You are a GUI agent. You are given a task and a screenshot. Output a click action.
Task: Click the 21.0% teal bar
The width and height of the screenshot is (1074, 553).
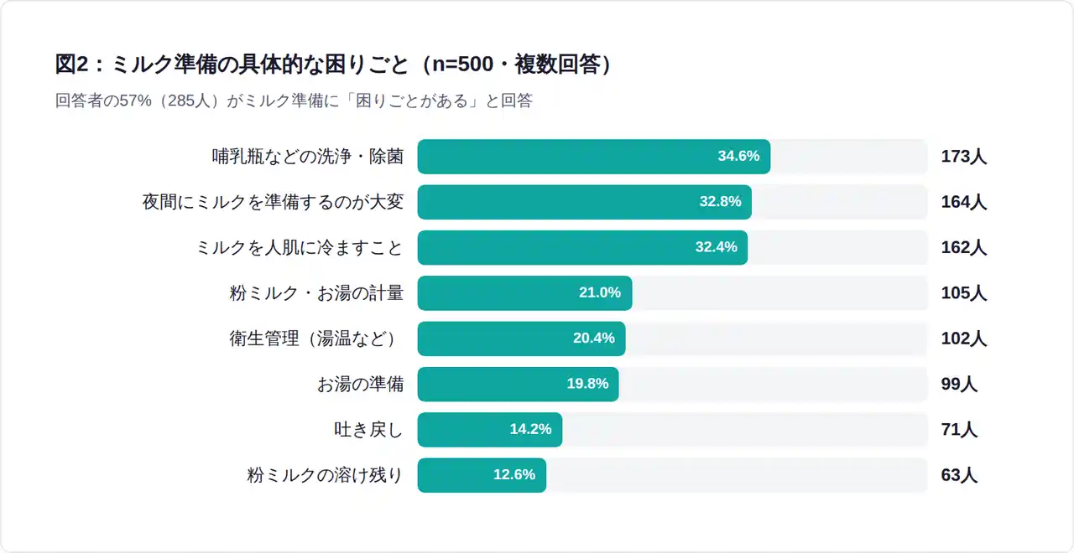[x=524, y=293]
